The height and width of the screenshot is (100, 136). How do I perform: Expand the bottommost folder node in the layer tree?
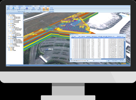click(x=8, y=50)
